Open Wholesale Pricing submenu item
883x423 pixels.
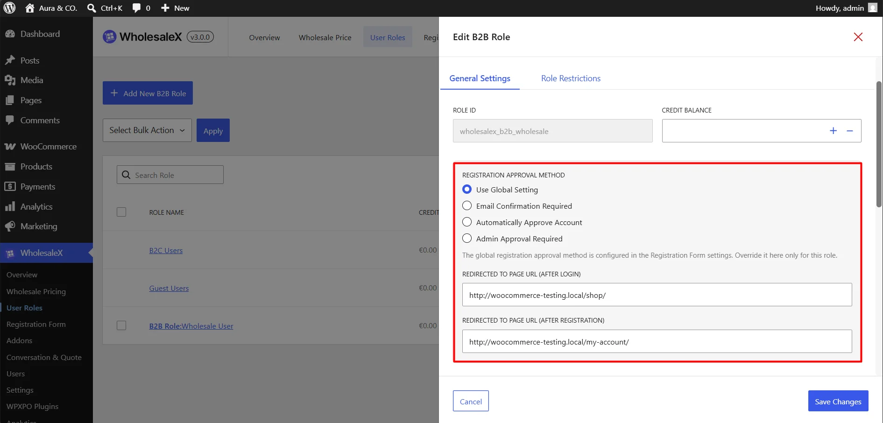[36, 291]
